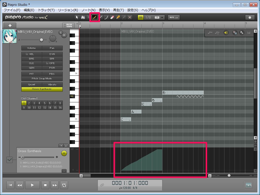Viewport: 260px width, 195px height.
Task: Open the gear settings button
Action: point(250,18)
